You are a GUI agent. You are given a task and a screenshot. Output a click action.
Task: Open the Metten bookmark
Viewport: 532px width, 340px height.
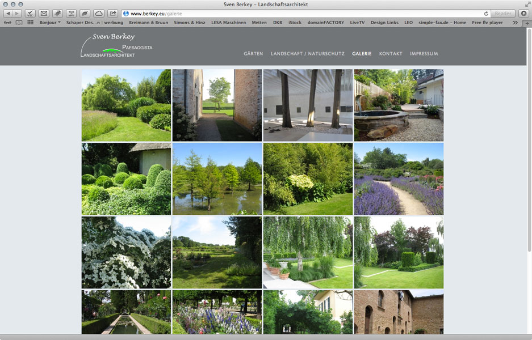[259, 22]
